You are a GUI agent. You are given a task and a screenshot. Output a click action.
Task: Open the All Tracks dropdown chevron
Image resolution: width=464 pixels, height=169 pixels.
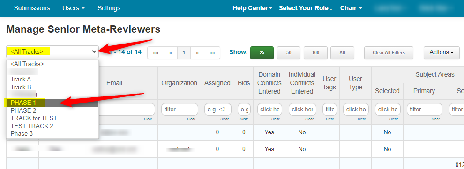[94, 51]
